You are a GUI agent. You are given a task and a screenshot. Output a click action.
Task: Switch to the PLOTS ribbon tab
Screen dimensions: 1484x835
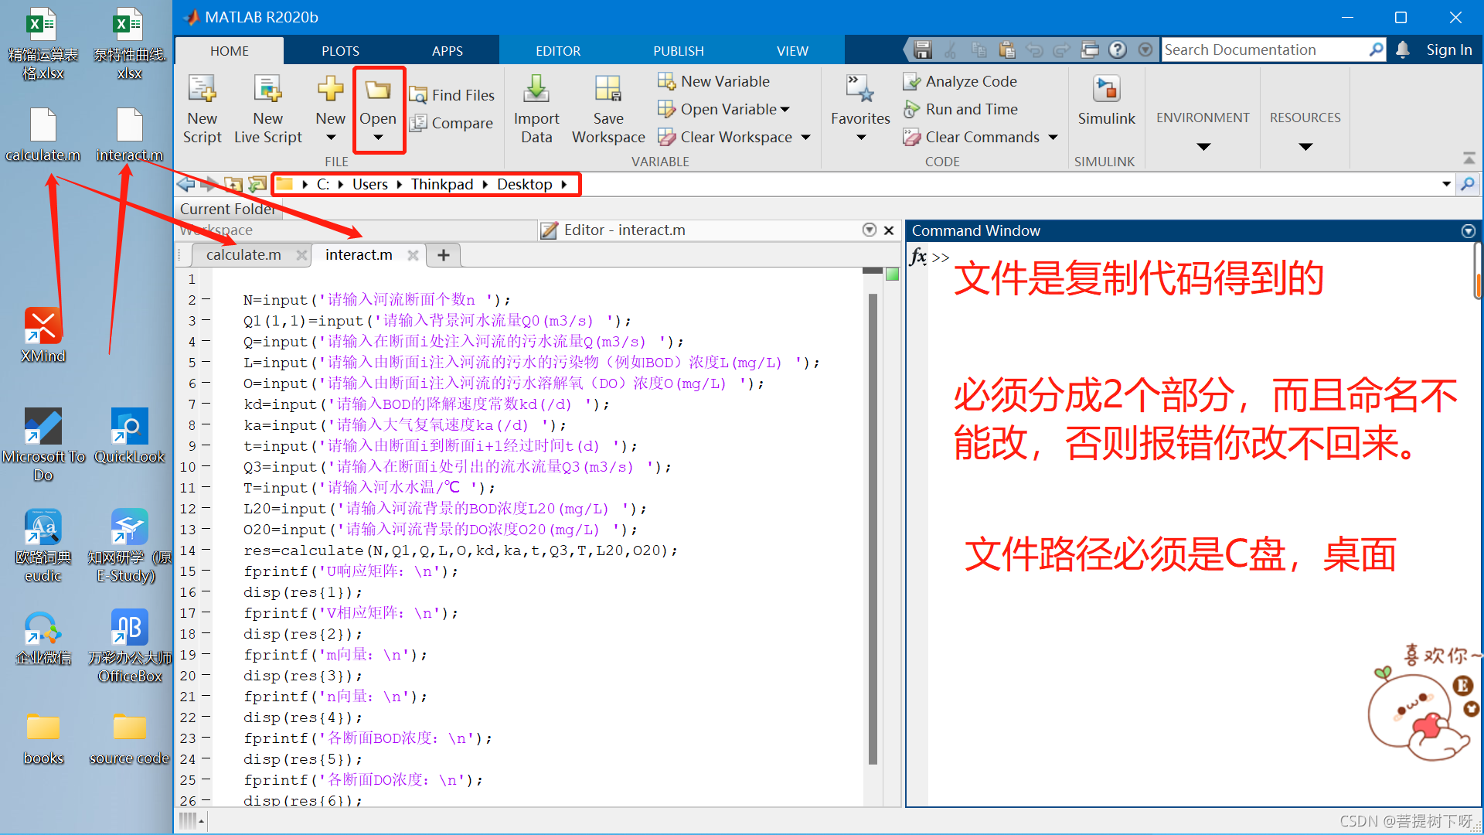[x=340, y=51]
